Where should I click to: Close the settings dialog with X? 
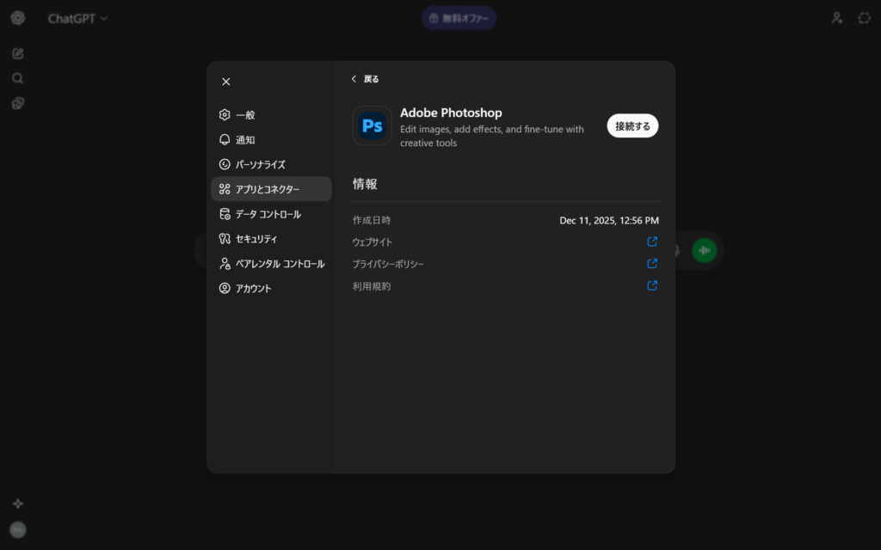(x=226, y=82)
